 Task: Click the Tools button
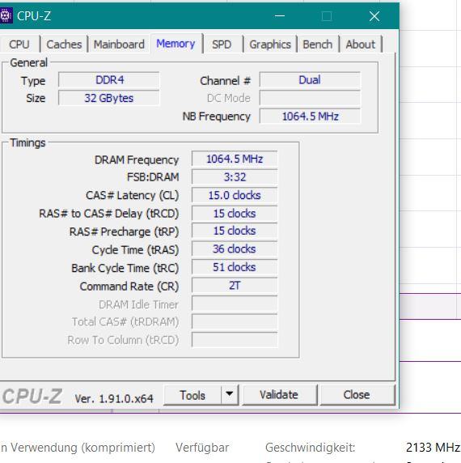192,395
